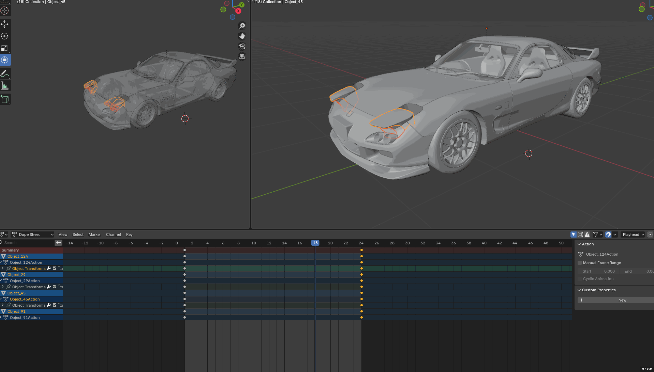Open the Channel menu
Screen dimensions: 654x372
click(113, 234)
